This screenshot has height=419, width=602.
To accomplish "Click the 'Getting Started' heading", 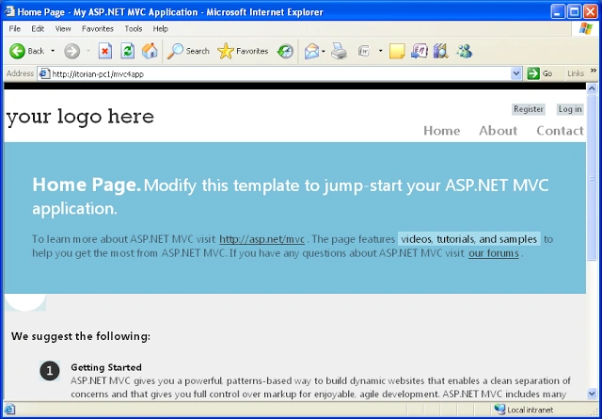I will [106, 367].
